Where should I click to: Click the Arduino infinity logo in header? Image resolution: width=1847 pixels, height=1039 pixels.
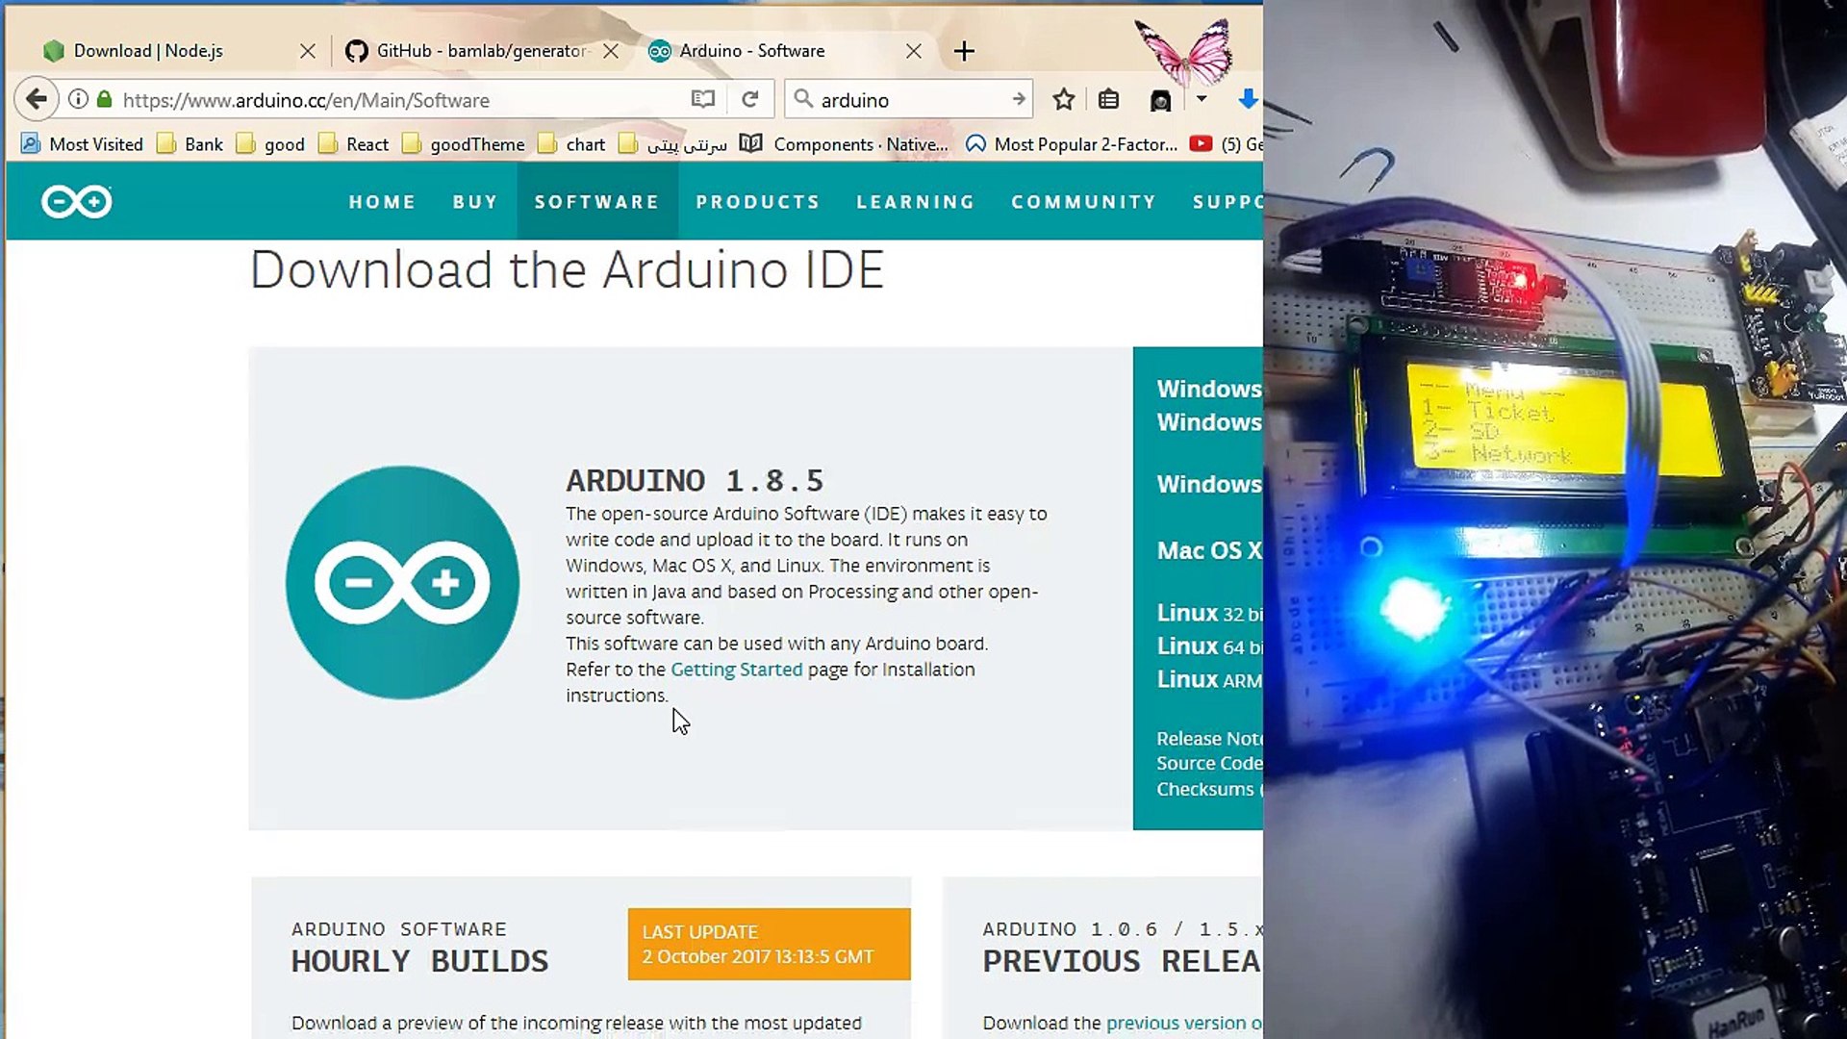(77, 201)
